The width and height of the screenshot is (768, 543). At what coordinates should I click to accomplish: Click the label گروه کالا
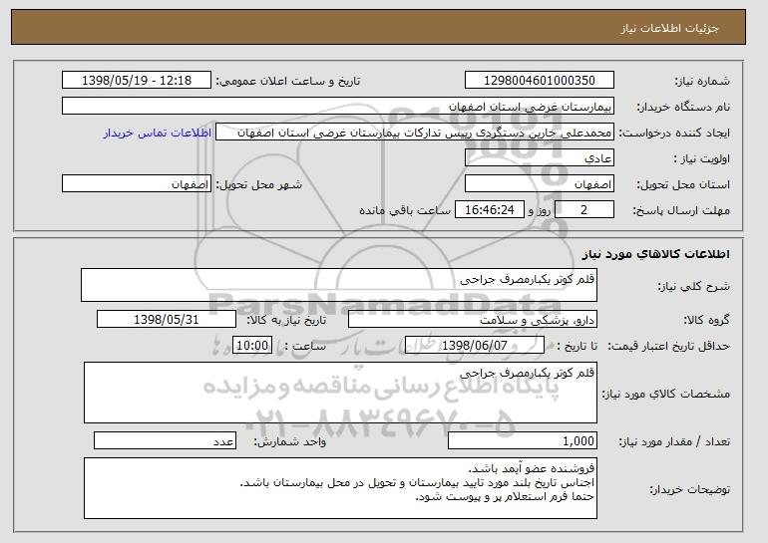pos(707,321)
